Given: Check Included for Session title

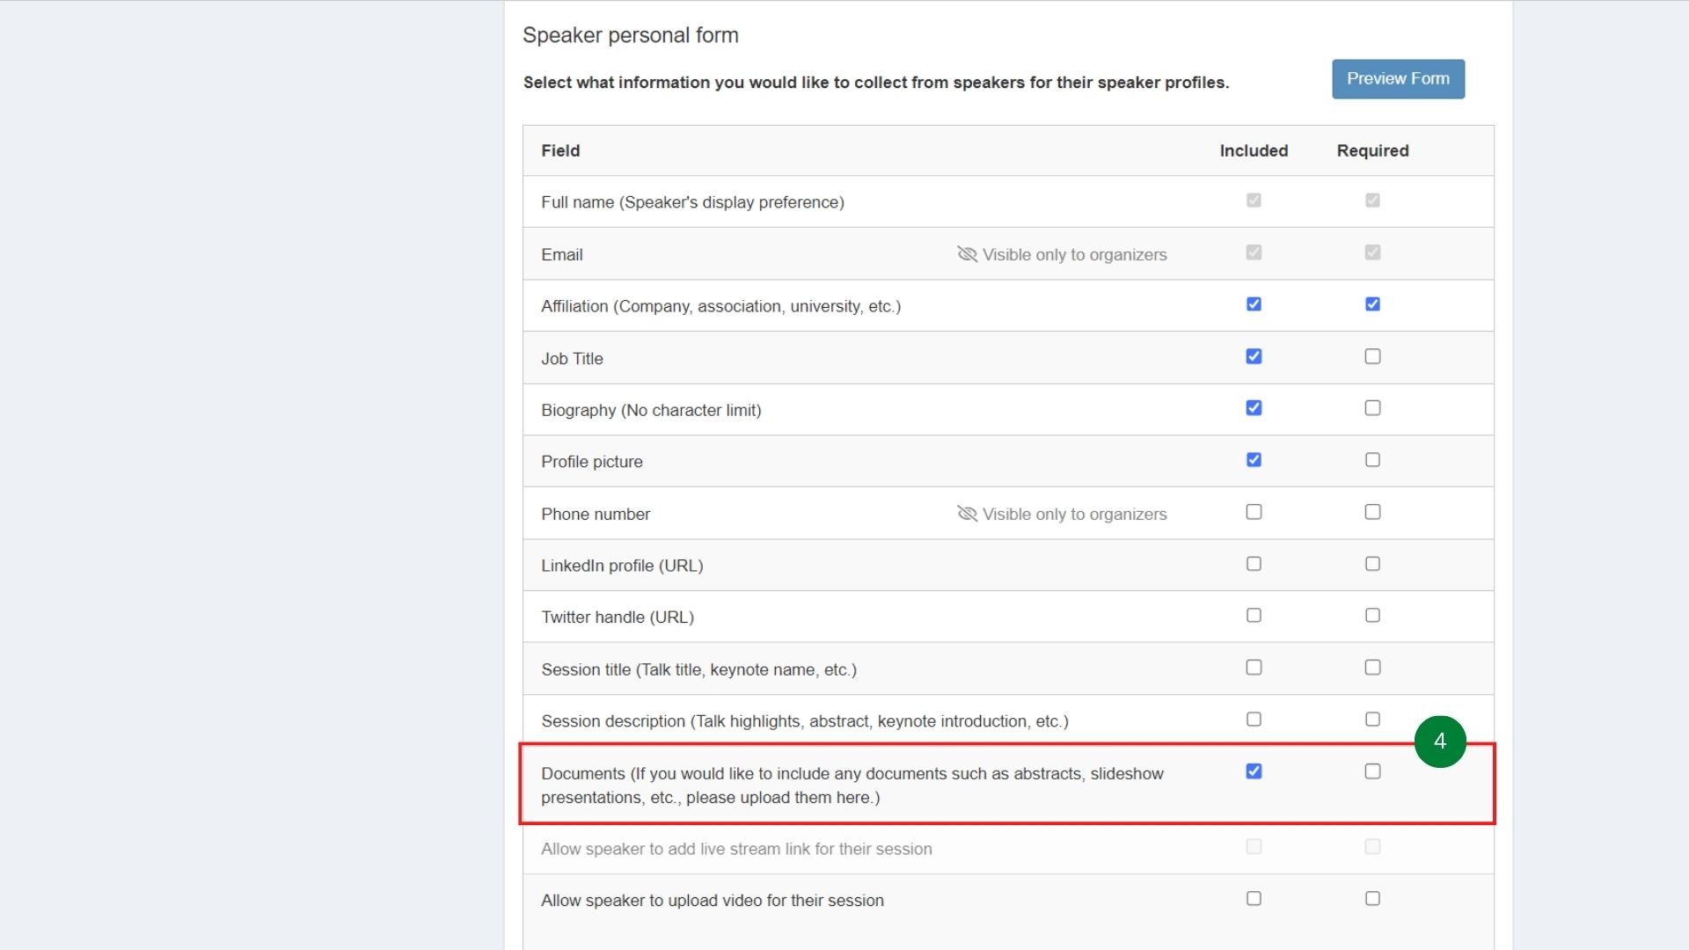Looking at the screenshot, I should [x=1254, y=667].
